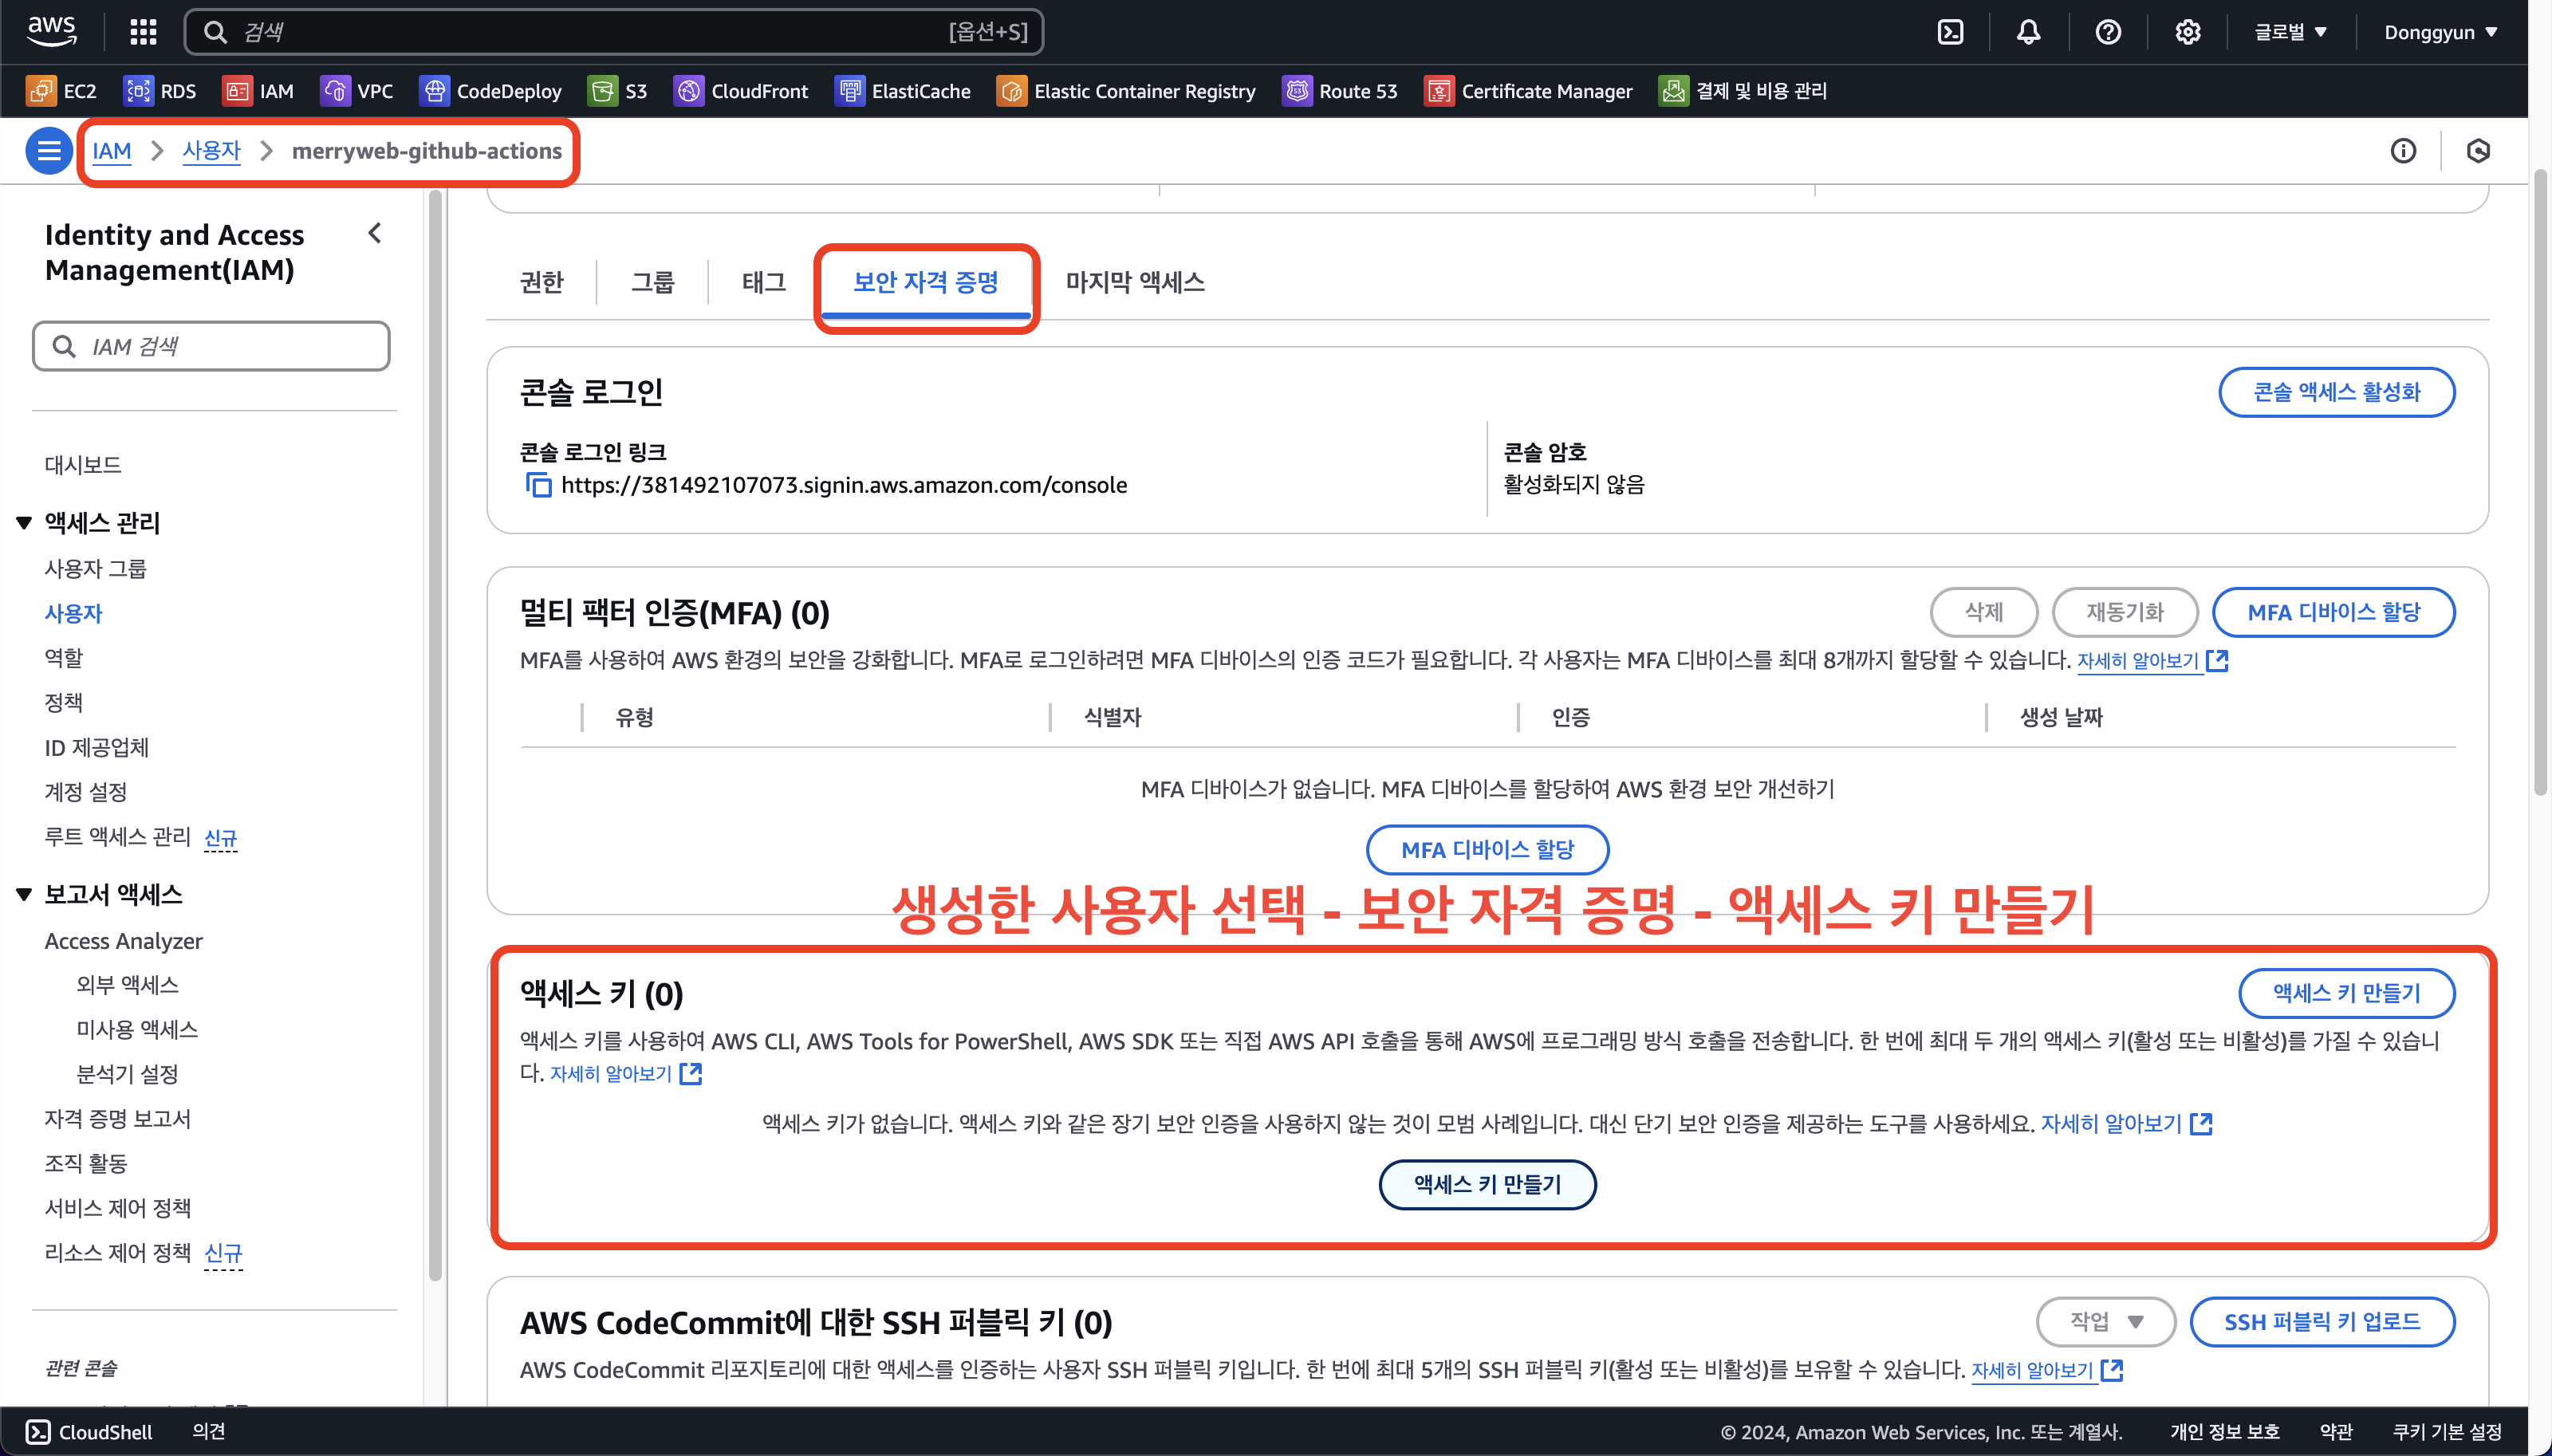The image size is (2552, 1456).
Task: Click the IAM 검색 sidebar input field
Action: coord(211,346)
